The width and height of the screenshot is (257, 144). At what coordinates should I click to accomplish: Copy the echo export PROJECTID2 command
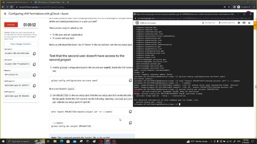coord(130,112)
